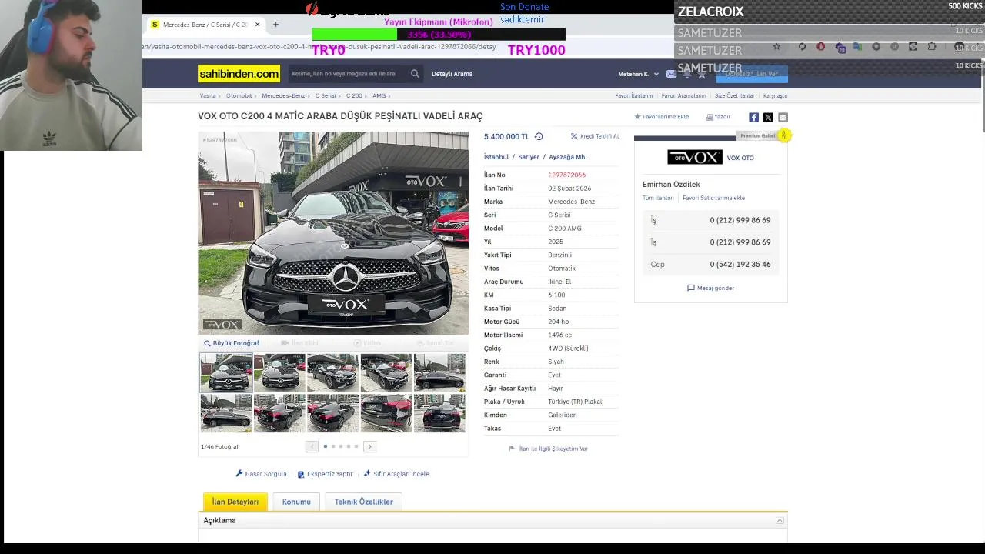Click C Serisi breadcrumb
Screen dimensions: 985x554
tap(326, 96)
